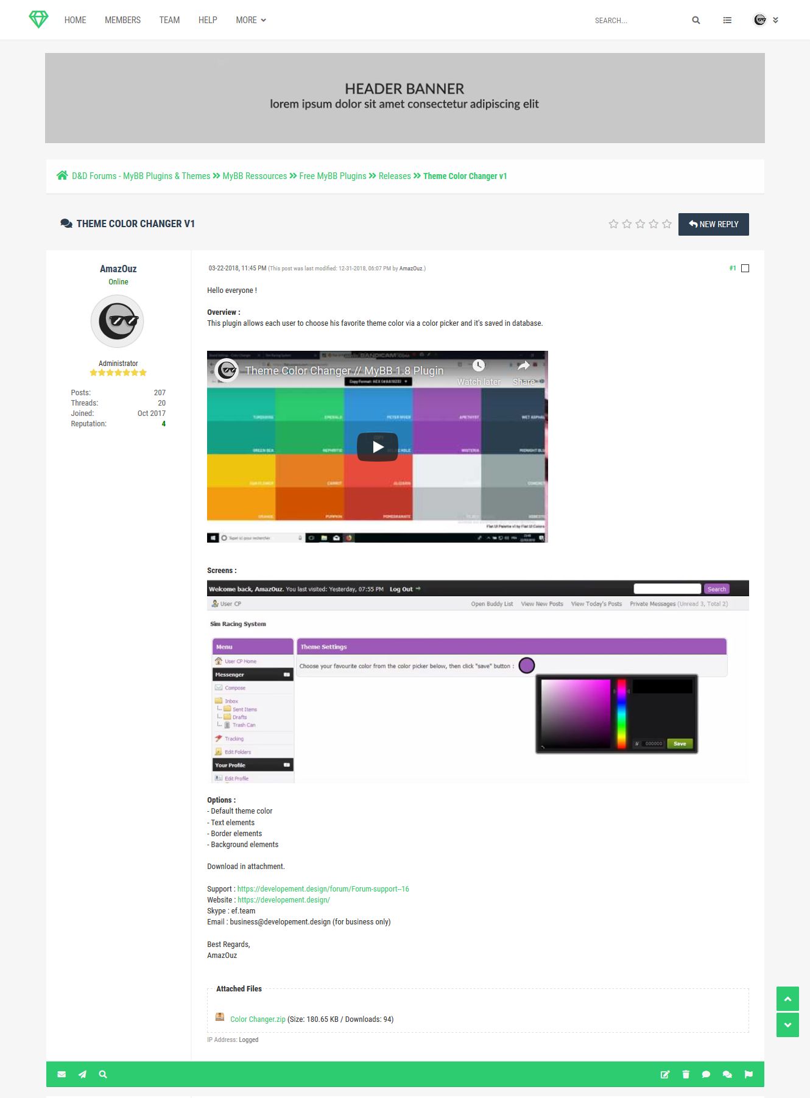Open the HOME nav item
The width and height of the screenshot is (810, 1098).
[76, 20]
